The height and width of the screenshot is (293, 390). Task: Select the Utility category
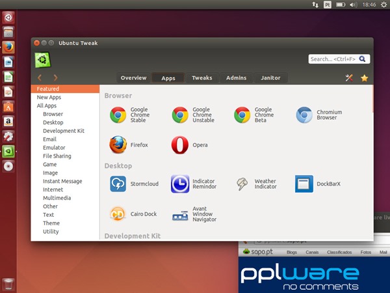(x=65, y=231)
